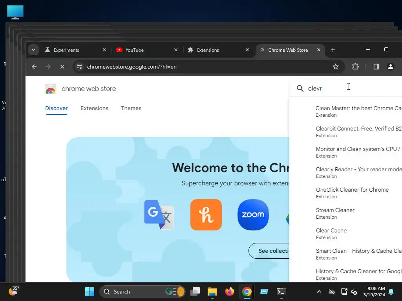Close the Chrome Web Store tab

(319, 50)
